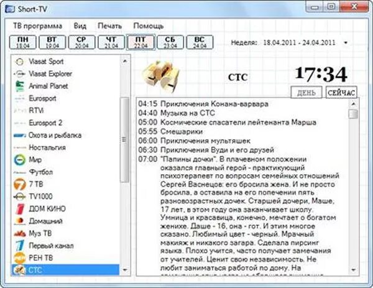The image size is (373, 288).
Task: Select Первый канал channel name
Action: 51,246
